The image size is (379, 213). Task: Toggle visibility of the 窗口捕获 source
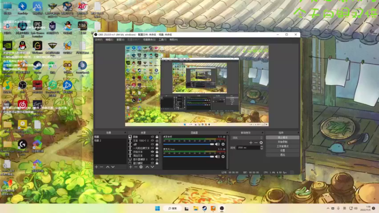(152, 163)
